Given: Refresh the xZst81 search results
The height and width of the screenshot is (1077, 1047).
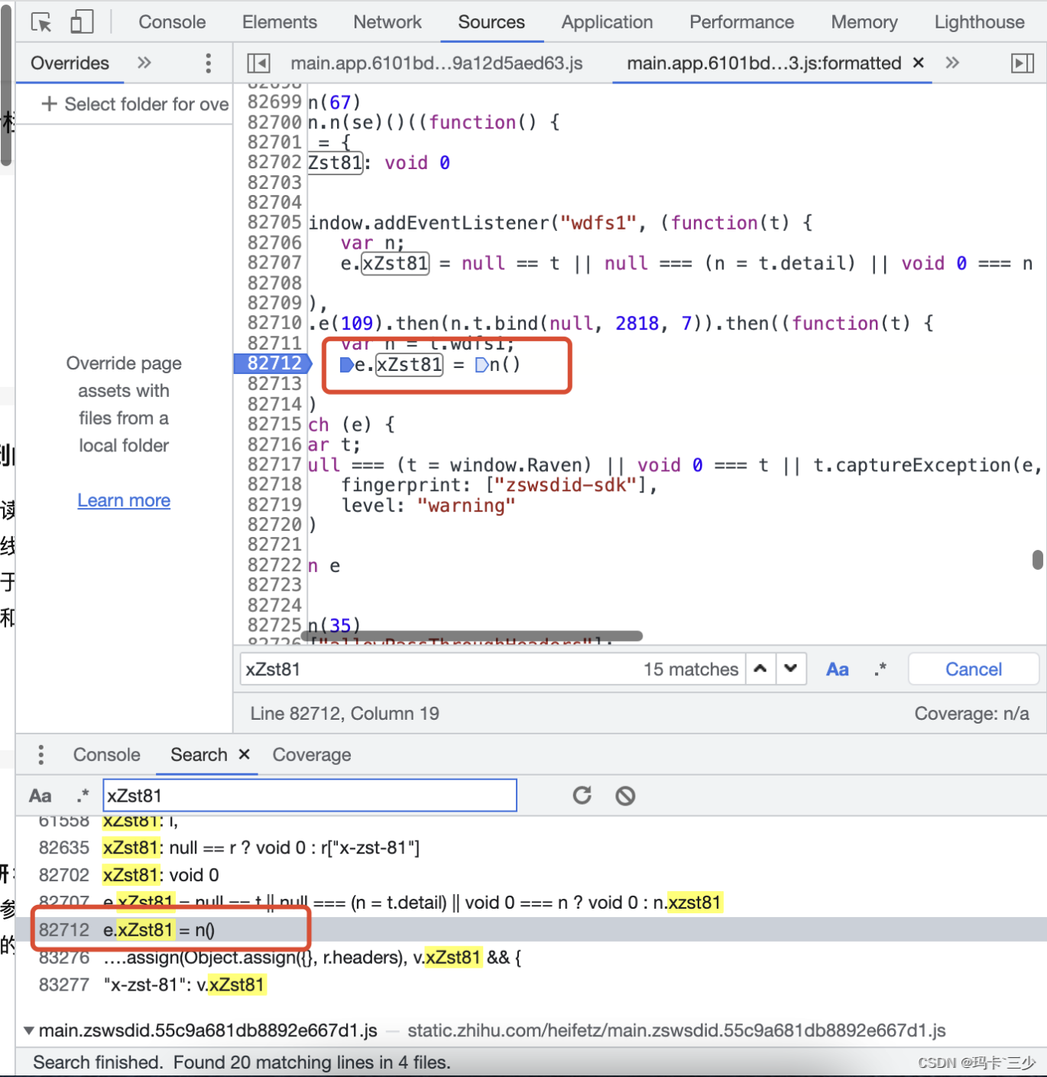Looking at the screenshot, I should click(582, 796).
